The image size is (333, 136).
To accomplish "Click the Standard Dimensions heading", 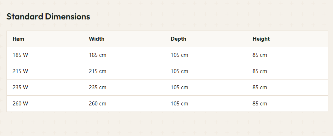I will pos(48,17).
